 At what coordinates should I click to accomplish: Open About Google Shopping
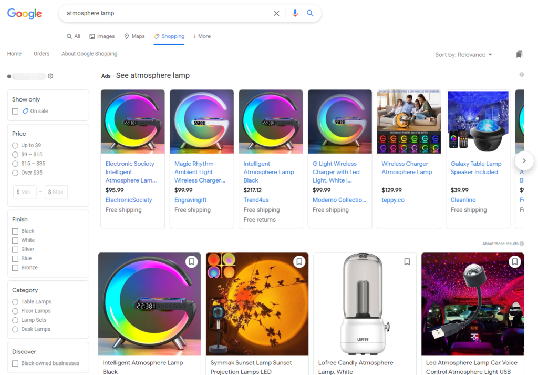(x=89, y=54)
